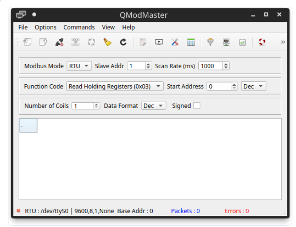Click the red connection status indicator
296x227 pixels.
[x=18, y=210]
